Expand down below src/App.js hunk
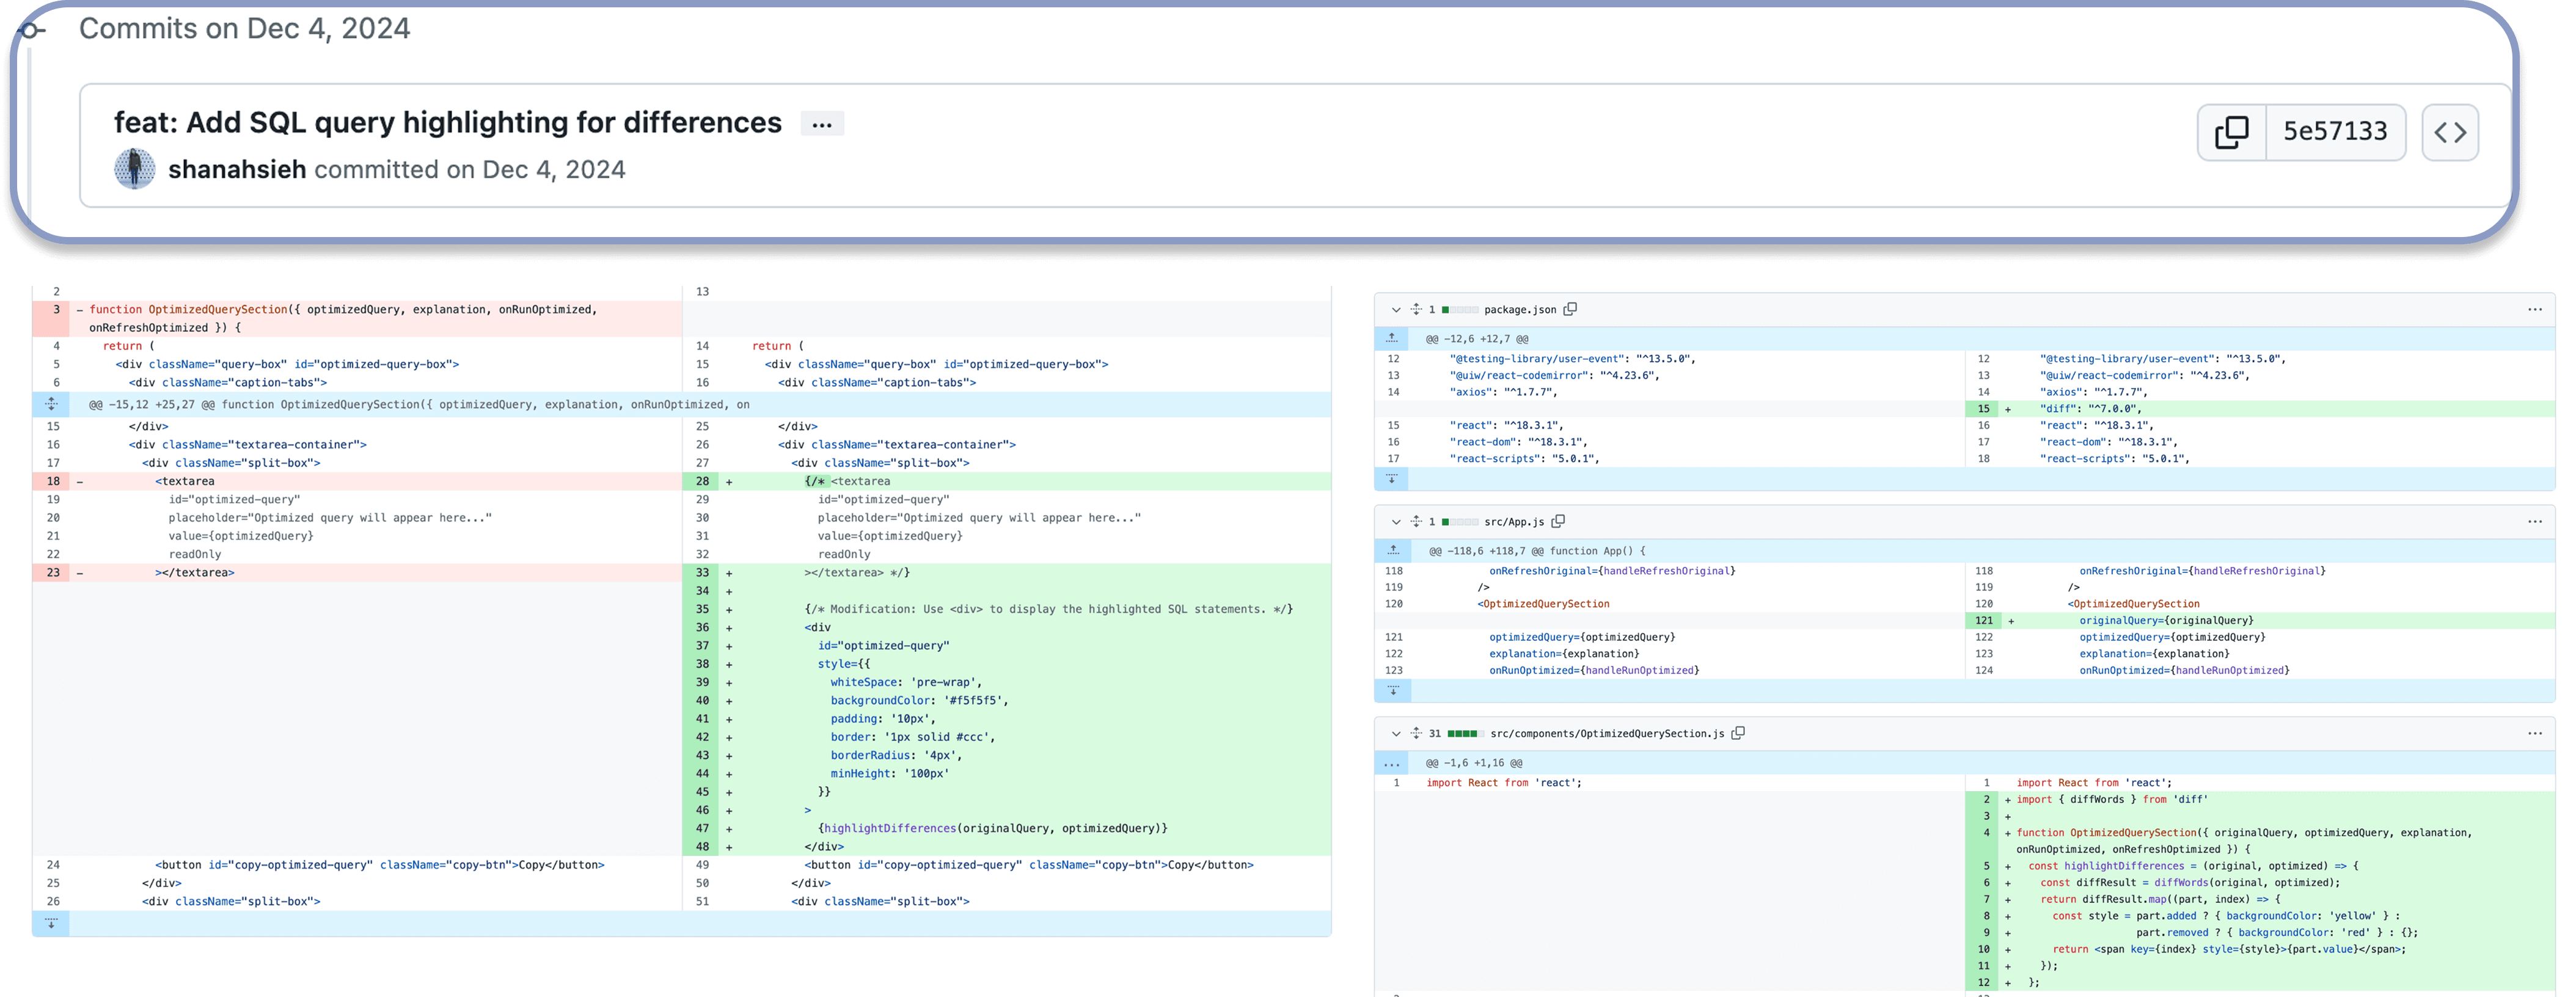The height and width of the screenshot is (997, 2576). [1392, 690]
